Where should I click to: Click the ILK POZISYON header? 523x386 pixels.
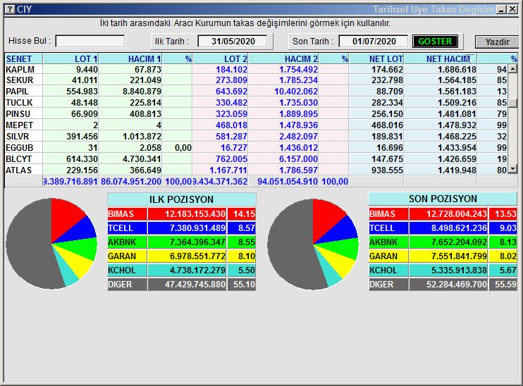[x=181, y=199]
